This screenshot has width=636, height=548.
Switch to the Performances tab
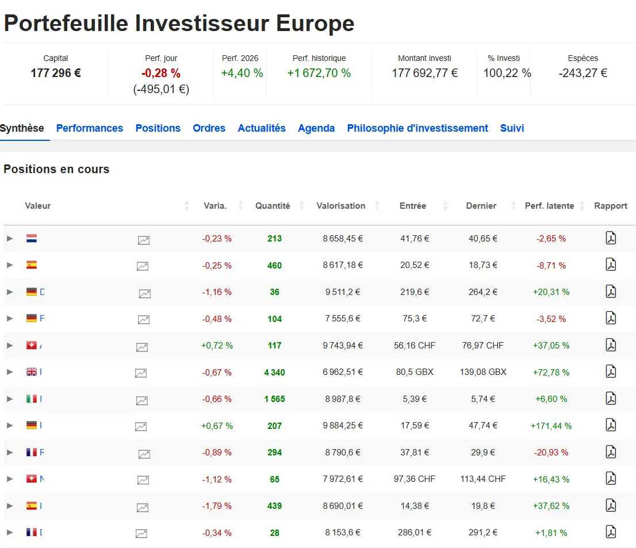click(x=90, y=128)
